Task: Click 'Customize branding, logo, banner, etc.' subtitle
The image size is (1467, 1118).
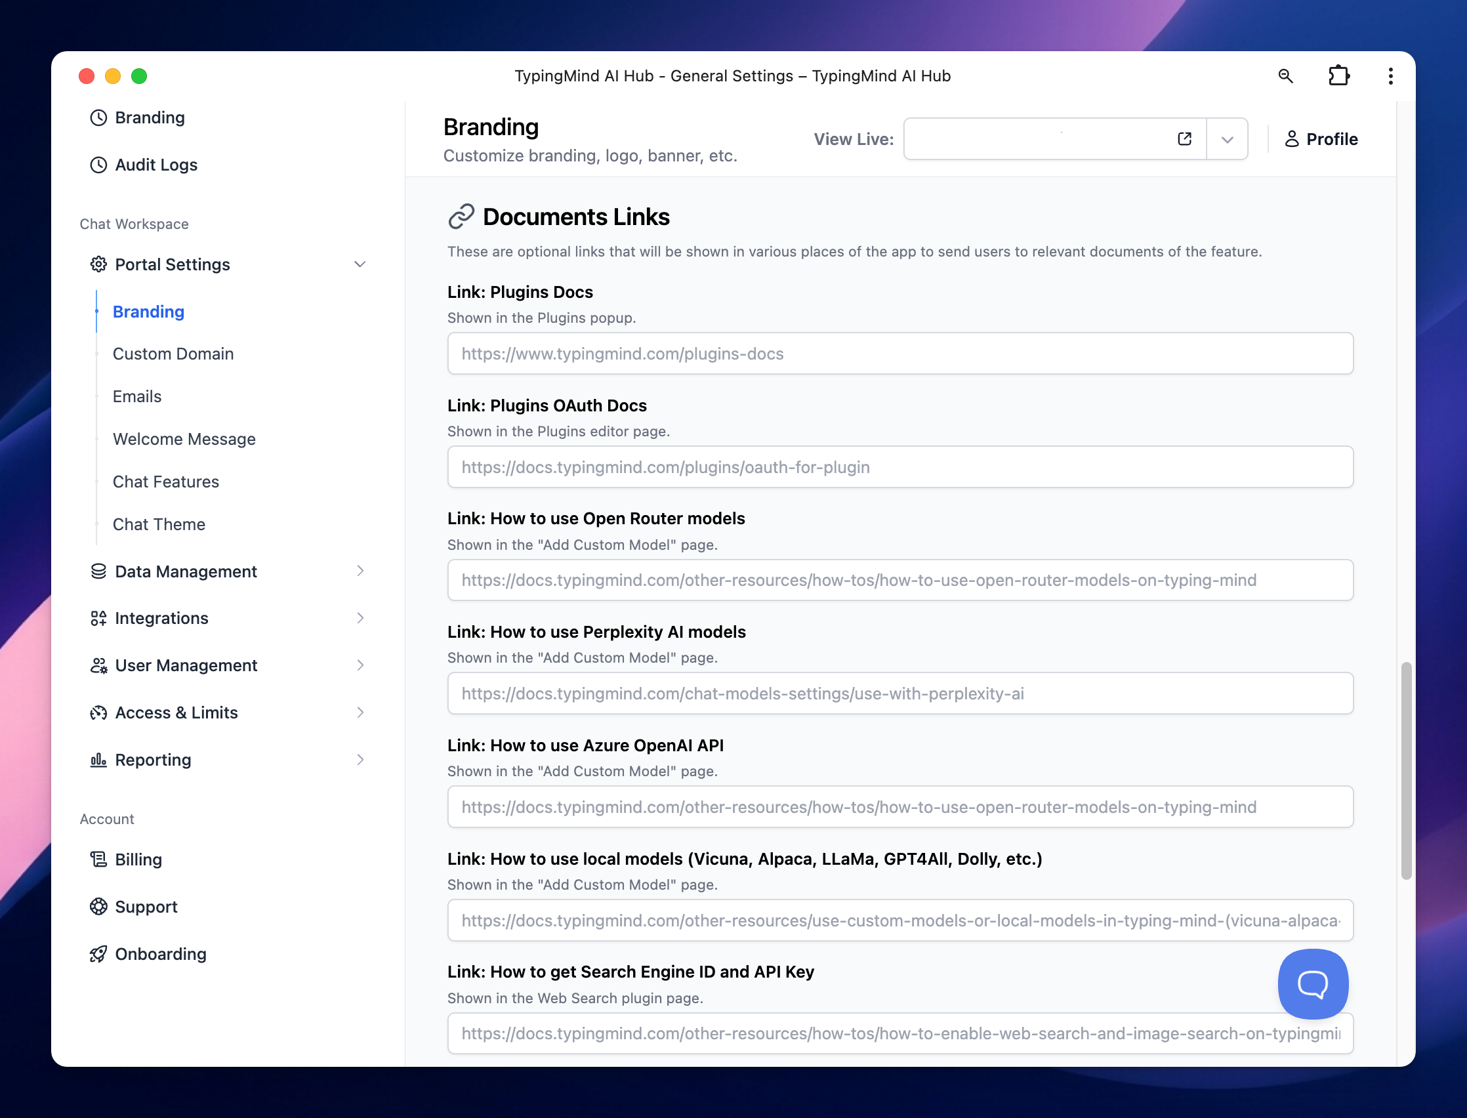Action: tap(590, 155)
